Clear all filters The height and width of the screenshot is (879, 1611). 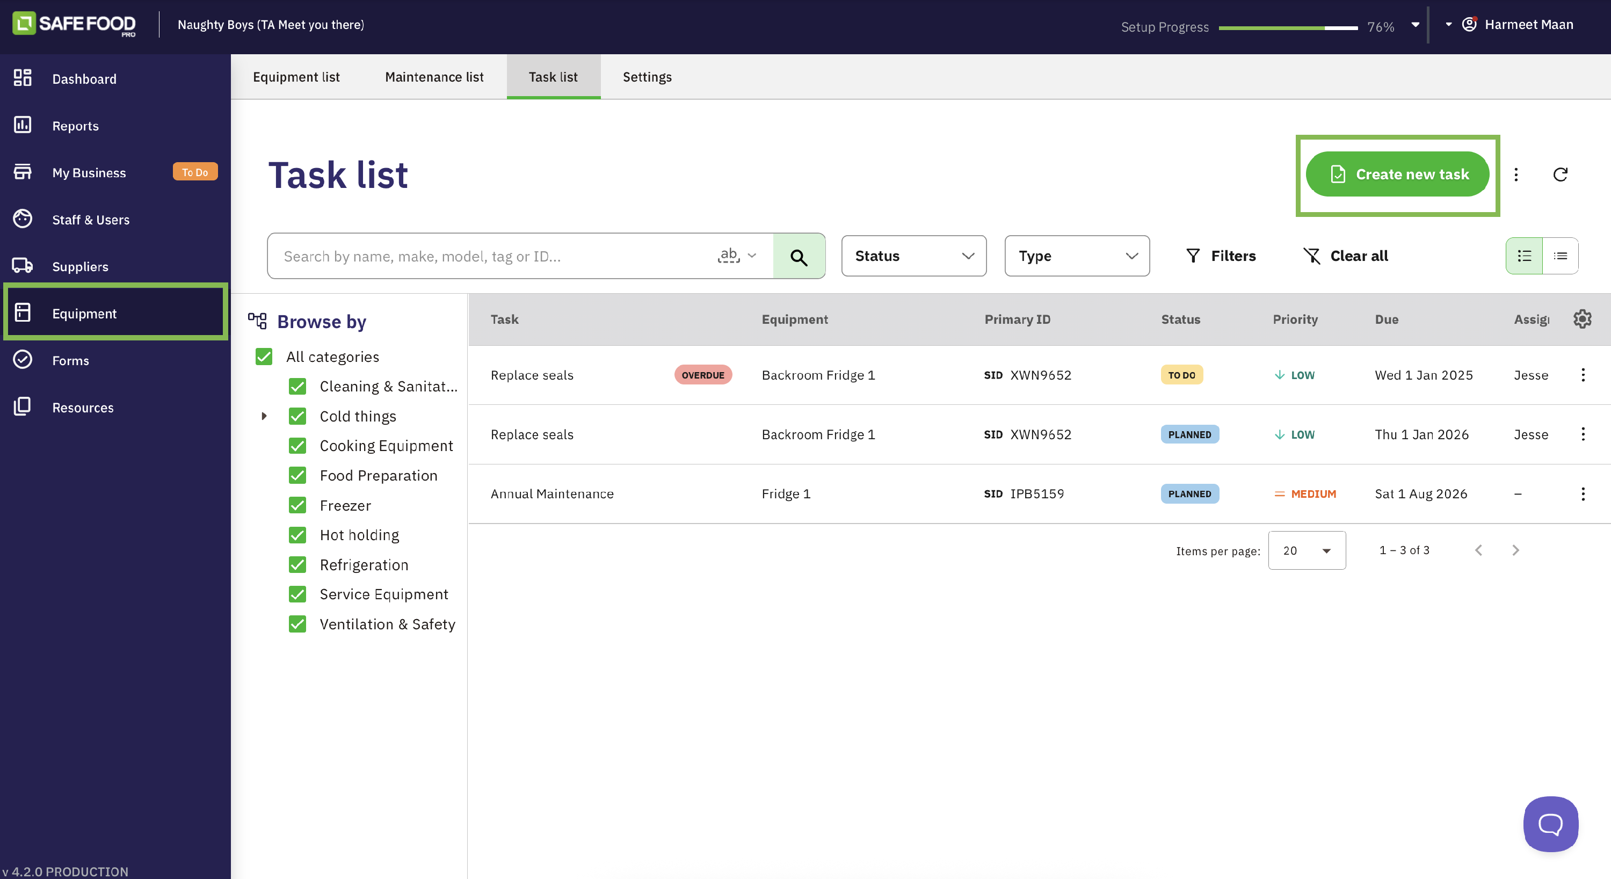(1345, 256)
